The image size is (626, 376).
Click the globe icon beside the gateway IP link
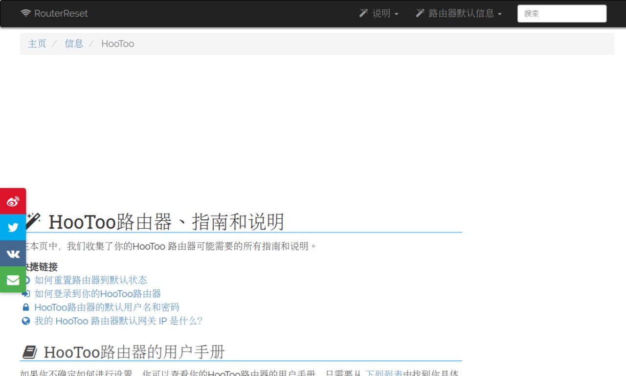click(26, 321)
